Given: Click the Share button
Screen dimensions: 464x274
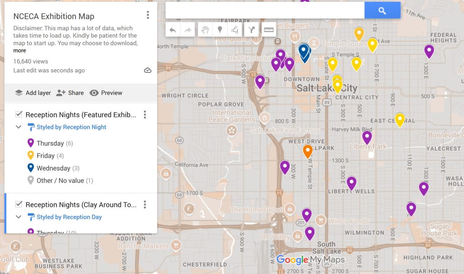Looking at the screenshot, I should click(x=70, y=93).
